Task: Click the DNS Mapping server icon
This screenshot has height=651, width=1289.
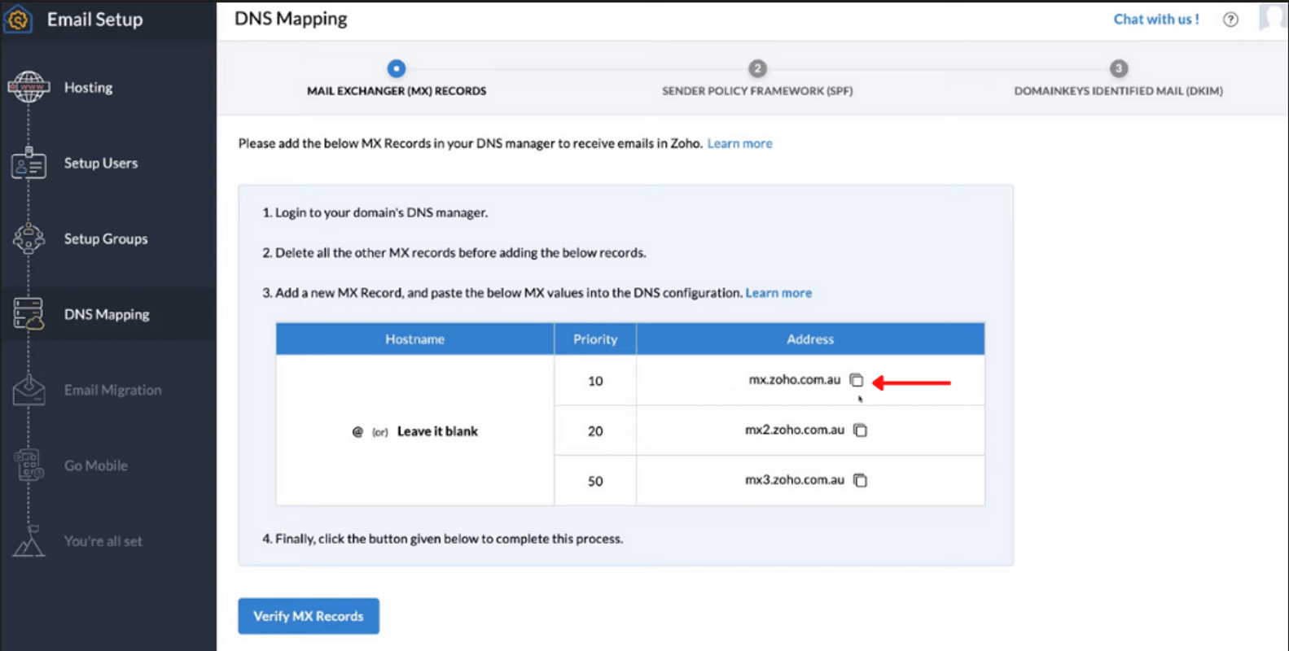Action: [28, 314]
